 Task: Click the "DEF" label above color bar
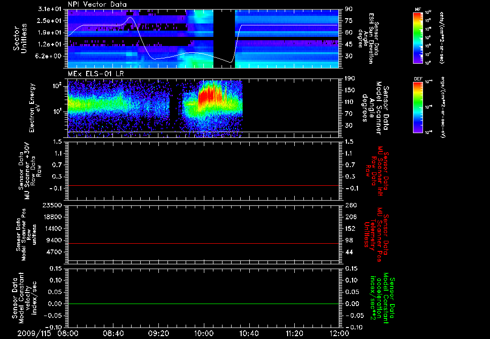coord(418,79)
